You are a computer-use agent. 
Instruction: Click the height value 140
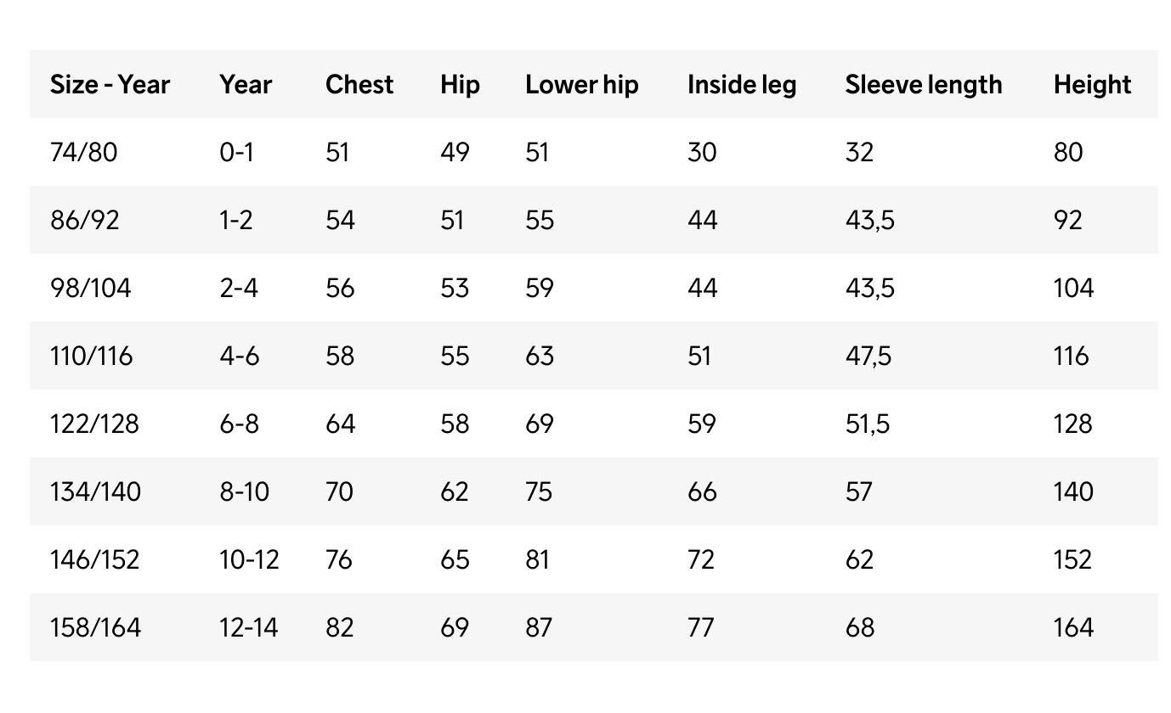pyautogui.click(x=1073, y=492)
